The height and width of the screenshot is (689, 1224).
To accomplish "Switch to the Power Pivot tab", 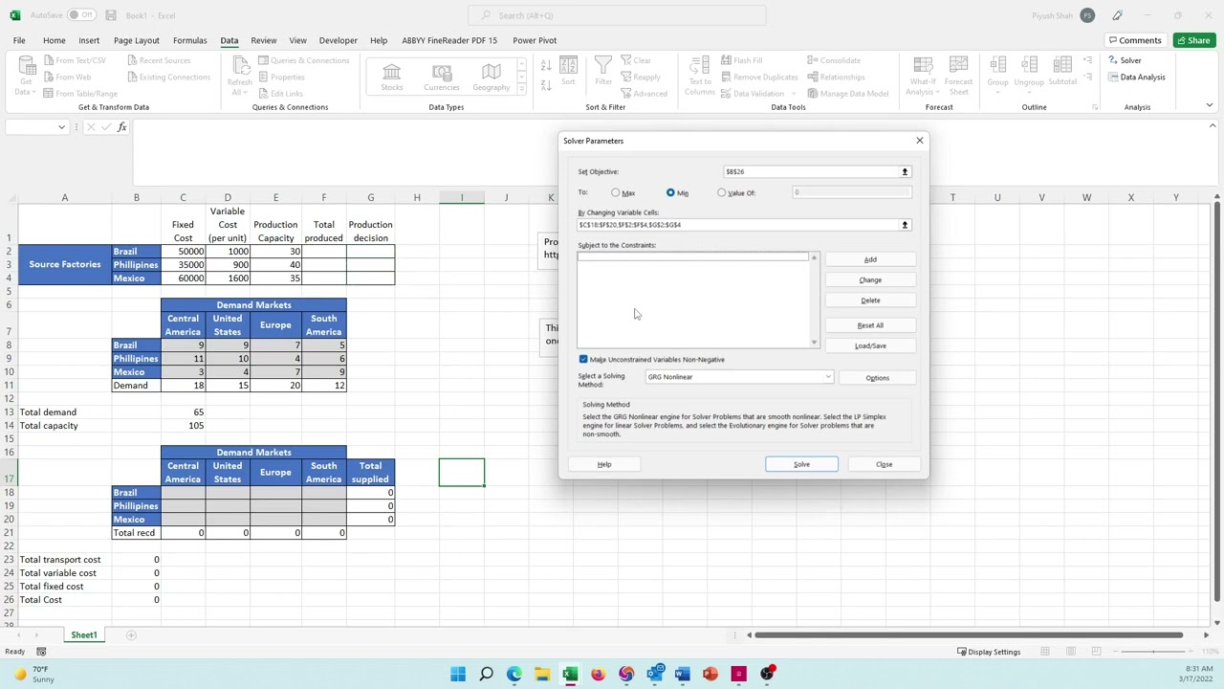I will pyautogui.click(x=535, y=40).
